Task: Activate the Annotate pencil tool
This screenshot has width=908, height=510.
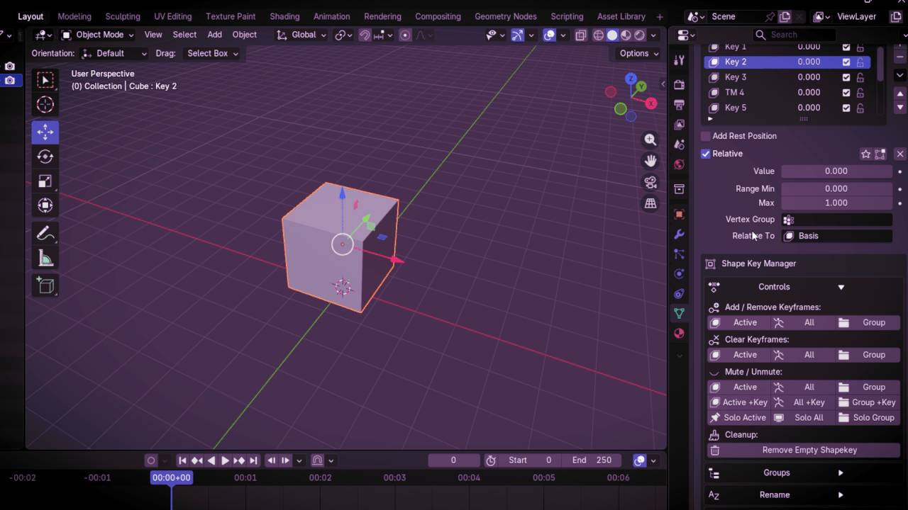Action: [x=45, y=233]
